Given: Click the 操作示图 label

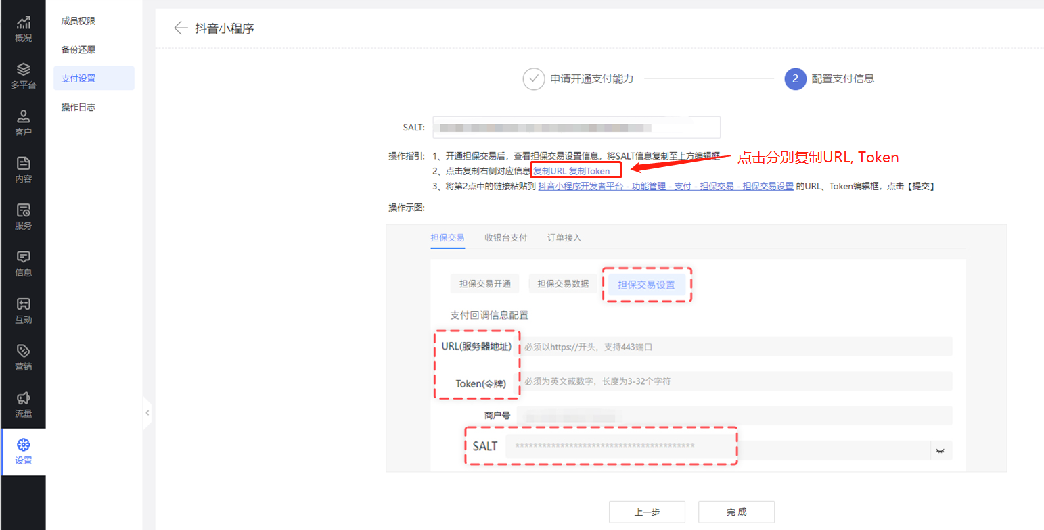Looking at the screenshot, I should tap(407, 208).
